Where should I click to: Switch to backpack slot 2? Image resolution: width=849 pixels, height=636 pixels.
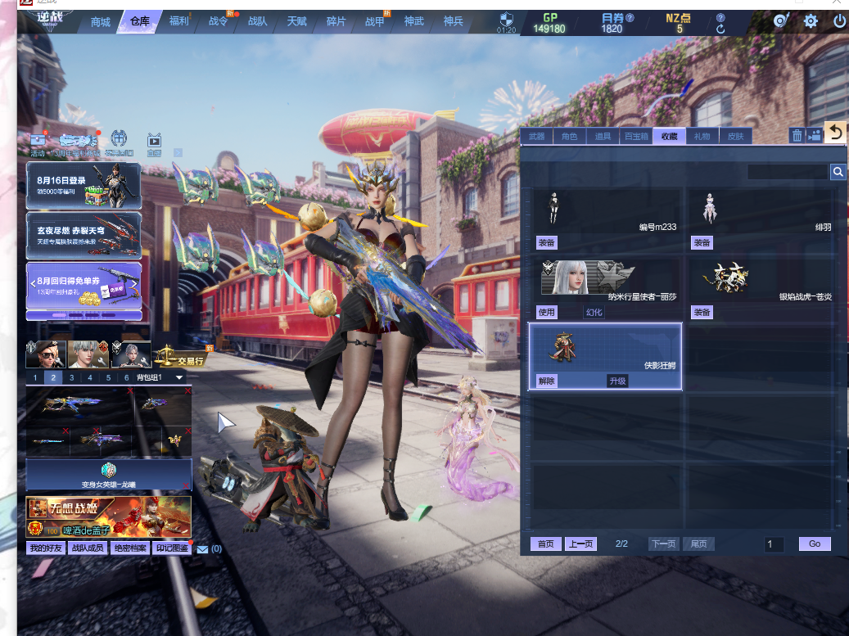tap(53, 378)
